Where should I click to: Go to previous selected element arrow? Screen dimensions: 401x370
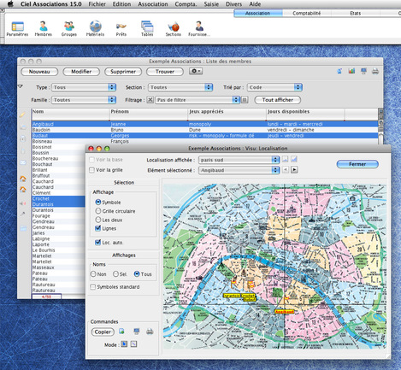pyautogui.click(x=286, y=170)
